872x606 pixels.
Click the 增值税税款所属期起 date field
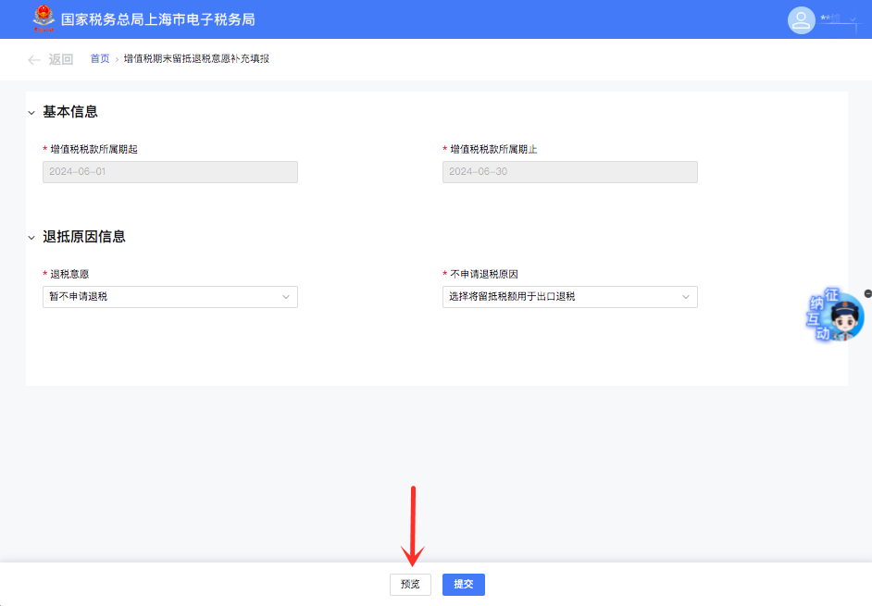tap(170, 172)
